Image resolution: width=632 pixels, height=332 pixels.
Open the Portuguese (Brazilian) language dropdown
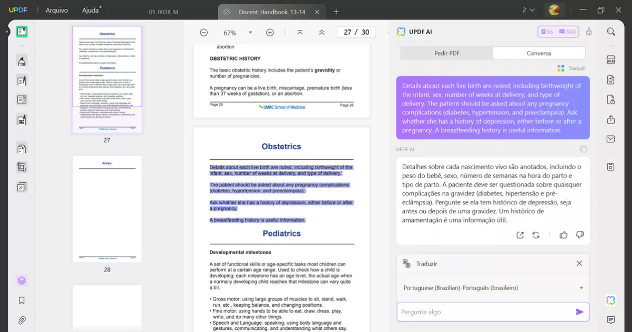(581, 288)
